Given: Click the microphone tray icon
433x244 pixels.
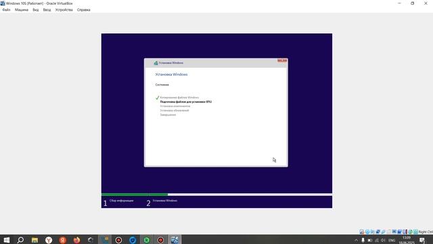Looking at the screenshot, I should 363,240.
